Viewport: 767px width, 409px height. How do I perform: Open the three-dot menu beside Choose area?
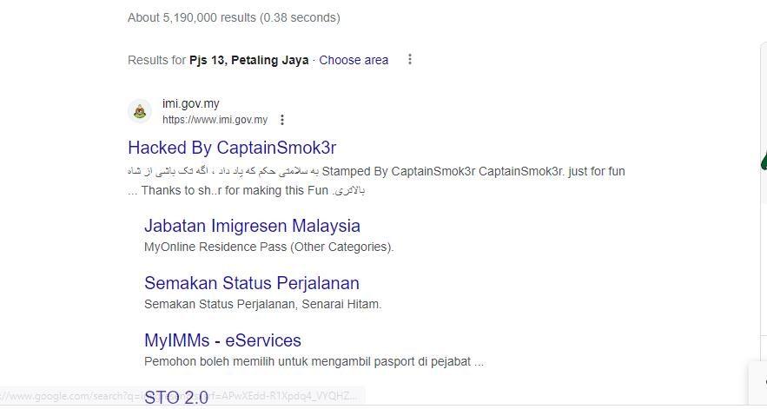410,60
